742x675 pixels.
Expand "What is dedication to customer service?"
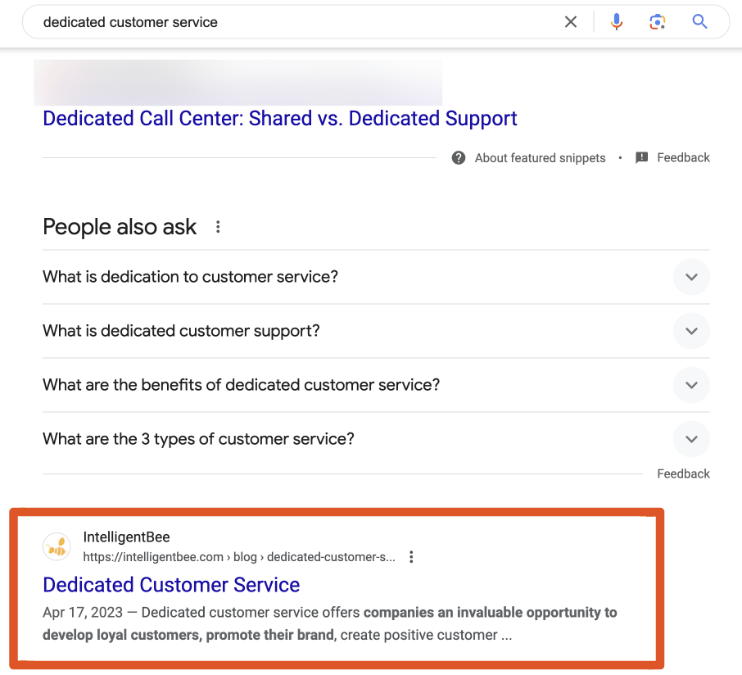pos(376,277)
